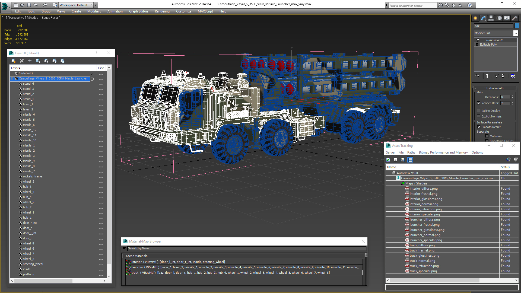Click Remove Modifier trash icon

503,76
